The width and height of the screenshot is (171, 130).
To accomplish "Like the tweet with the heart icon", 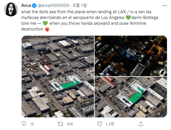I will tap(99, 124).
